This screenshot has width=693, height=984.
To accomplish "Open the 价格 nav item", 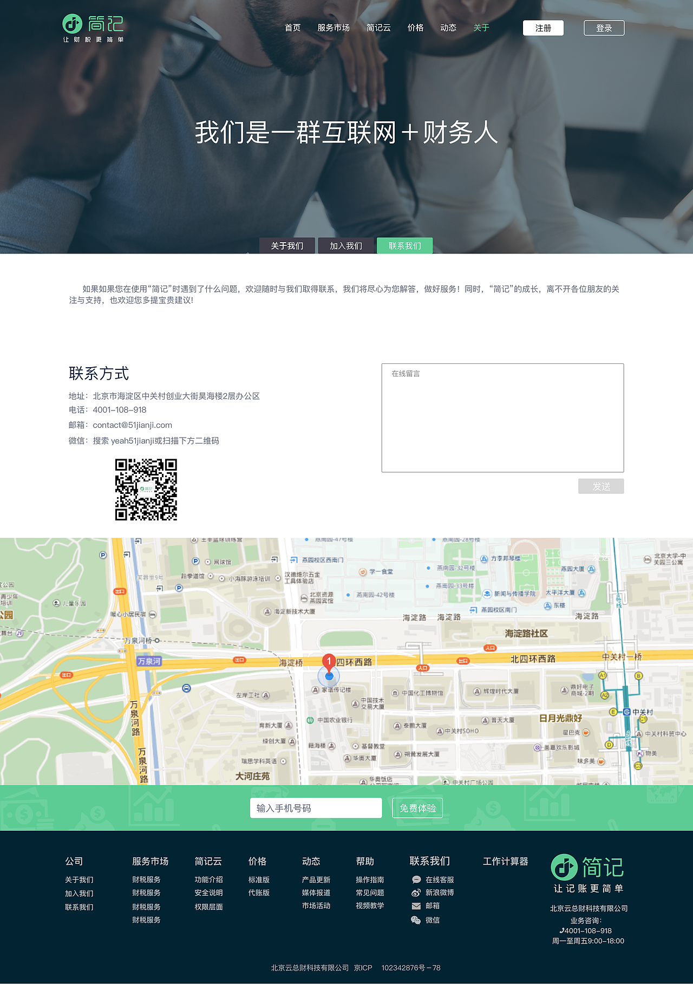I will coord(415,28).
